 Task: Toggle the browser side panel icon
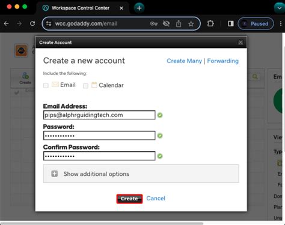point(231,24)
